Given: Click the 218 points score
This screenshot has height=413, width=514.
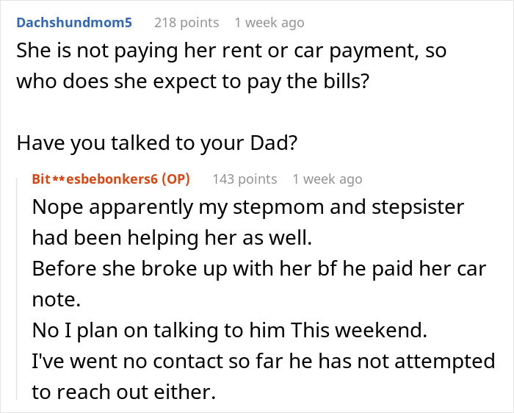Looking at the screenshot, I should 187,23.
